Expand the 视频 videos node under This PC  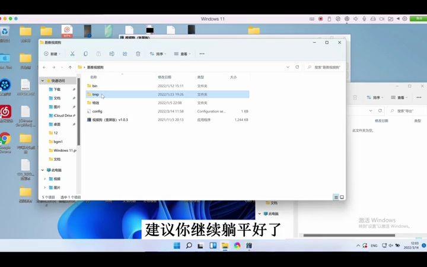[45, 179]
